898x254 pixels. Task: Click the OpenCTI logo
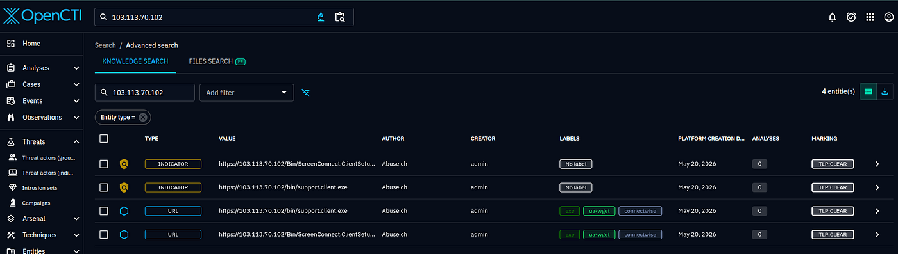(x=42, y=16)
